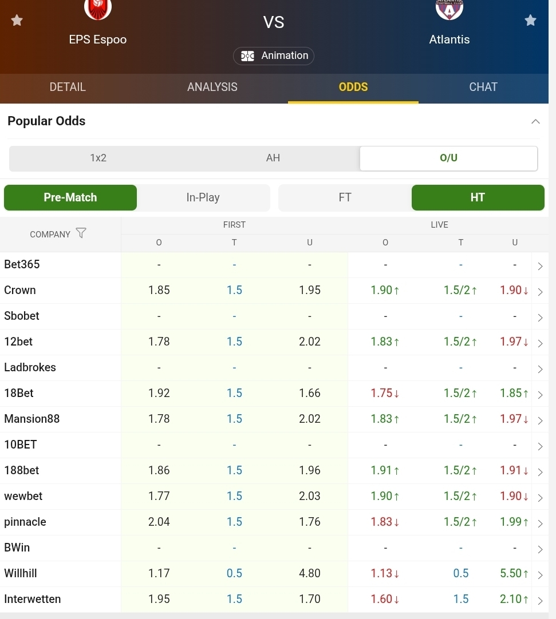The image size is (556, 619).
Task: Select the AH odds type
Action: click(273, 158)
